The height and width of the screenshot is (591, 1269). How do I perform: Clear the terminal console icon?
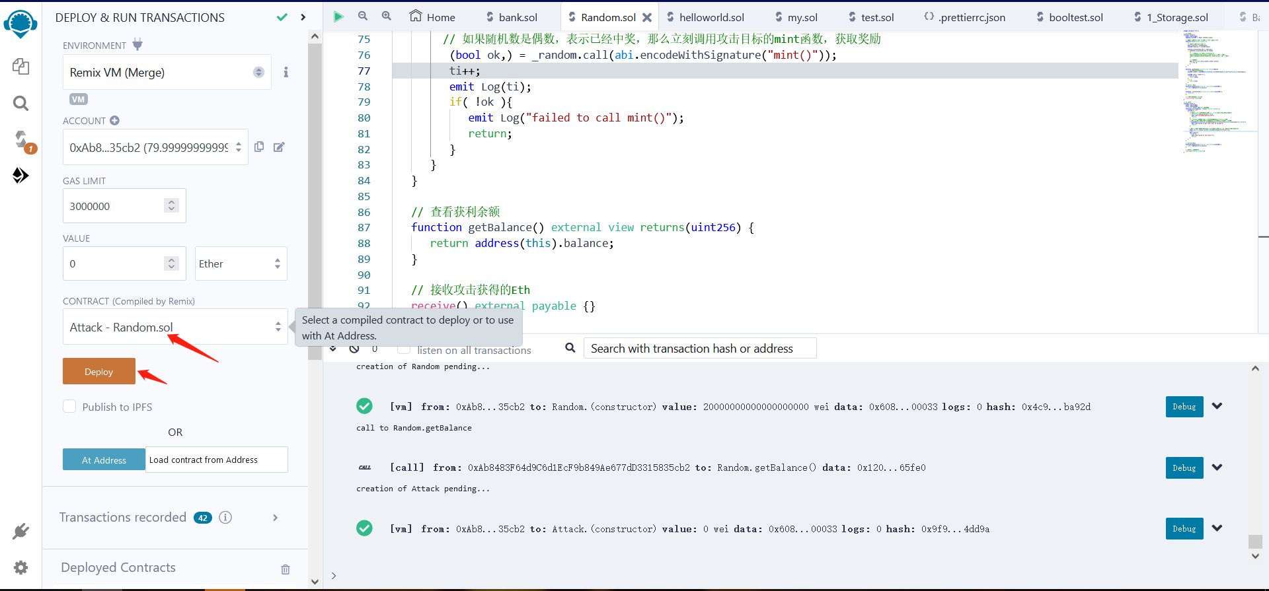354,349
